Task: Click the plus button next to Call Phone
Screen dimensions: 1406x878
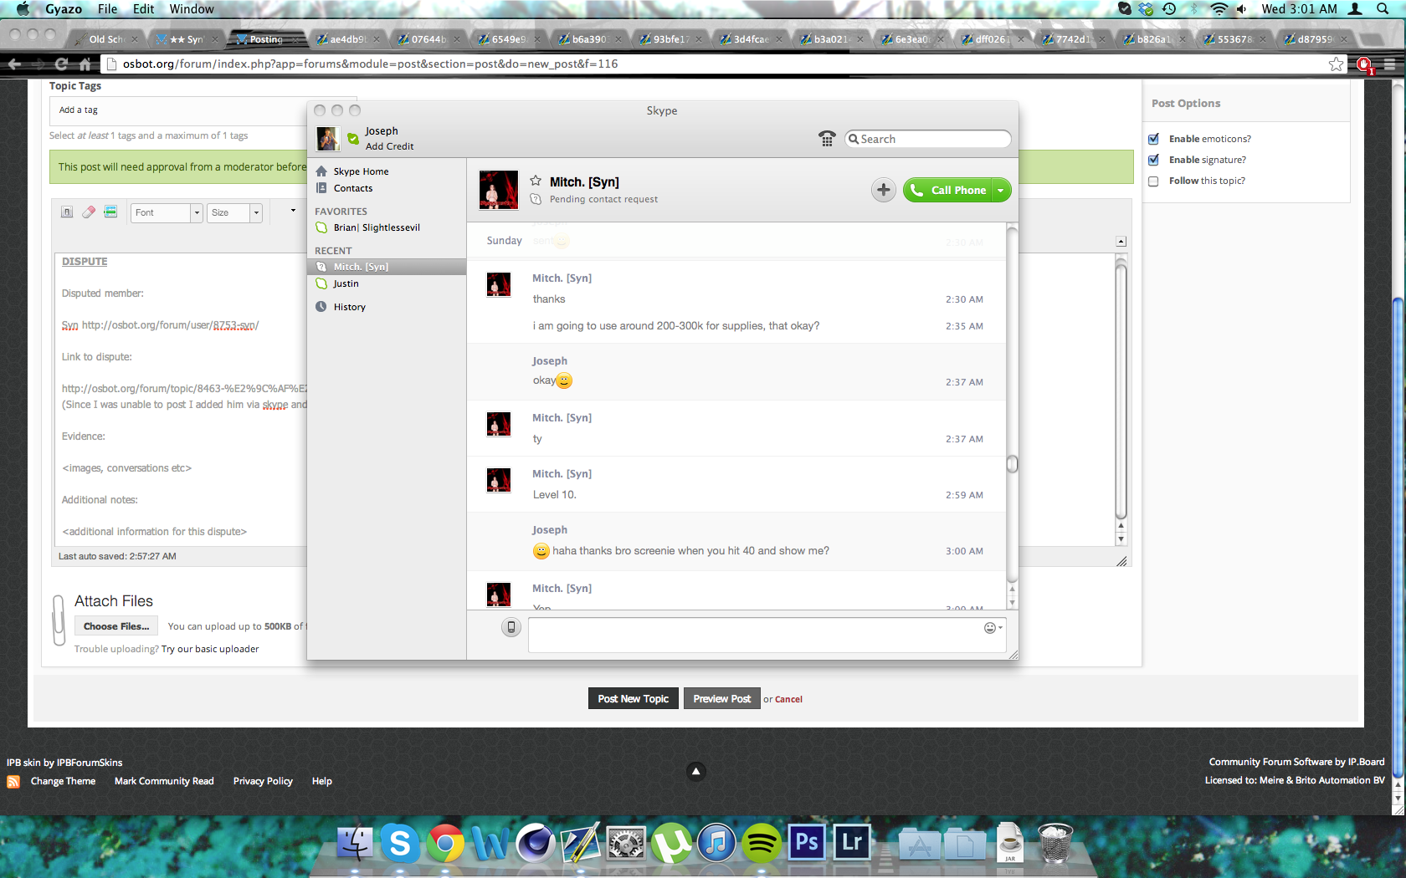Action: pos(883,190)
